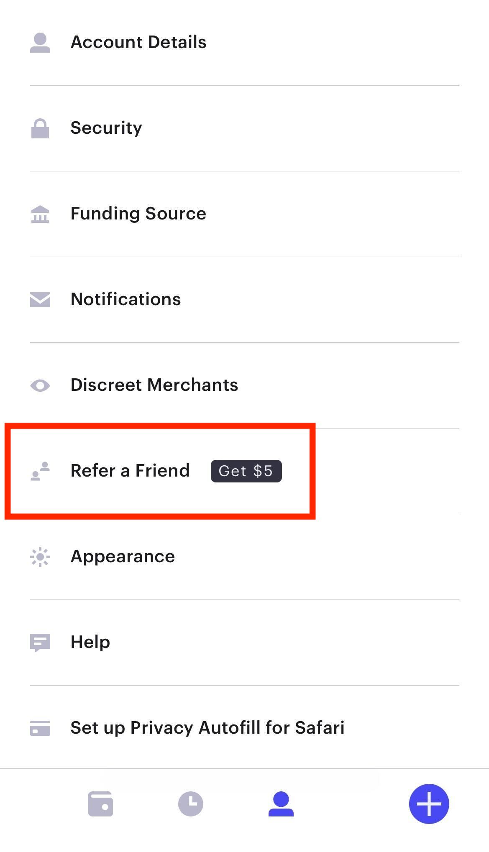Switch to the transaction history clock tab

191,804
